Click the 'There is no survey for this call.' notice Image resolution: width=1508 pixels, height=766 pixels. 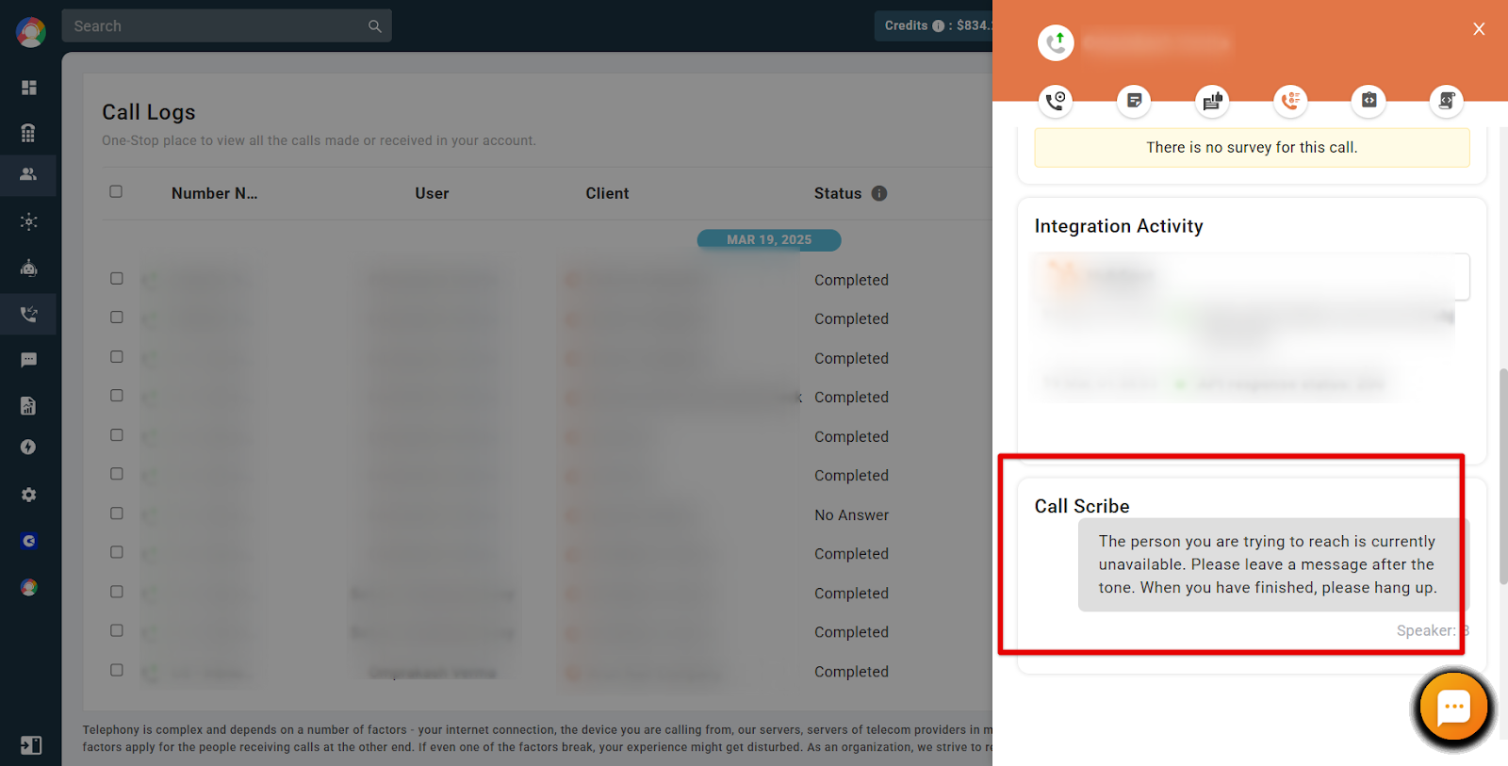point(1252,147)
